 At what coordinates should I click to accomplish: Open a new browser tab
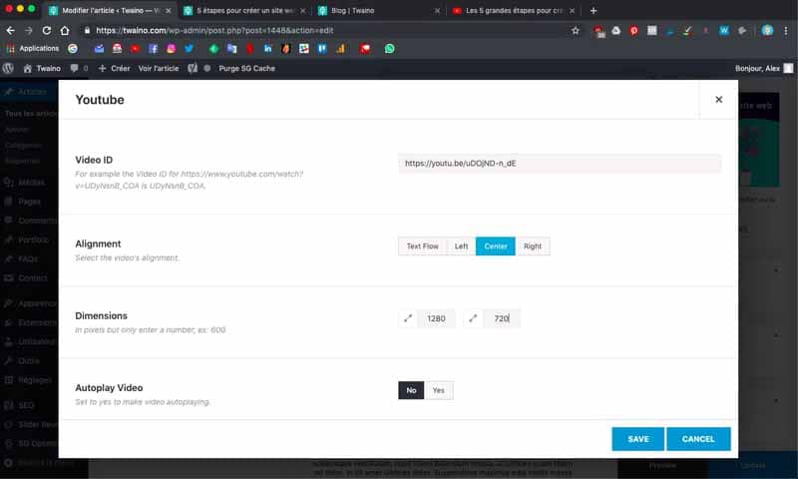(x=594, y=11)
